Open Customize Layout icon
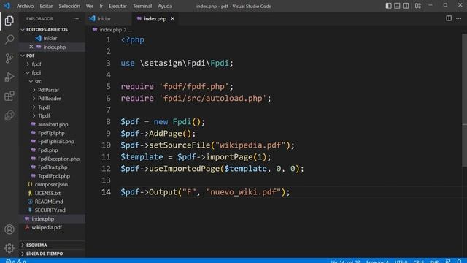Screen dimensions: 467x263 [x=418, y=6]
